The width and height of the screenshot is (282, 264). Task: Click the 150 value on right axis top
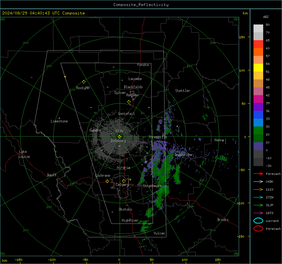[x=242, y=37]
